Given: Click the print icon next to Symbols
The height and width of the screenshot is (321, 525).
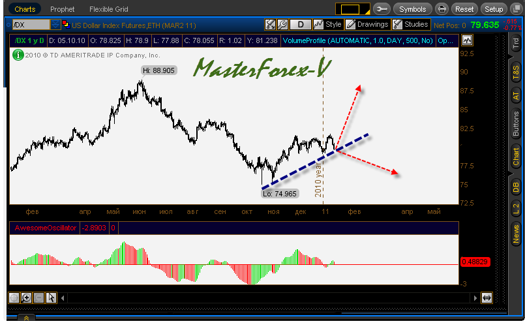Looking at the screenshot, I should (442, 9).
